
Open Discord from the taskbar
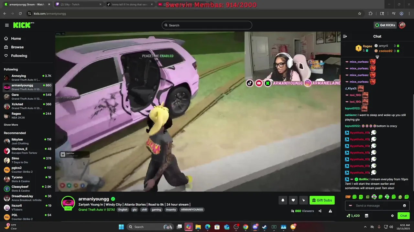255,227
